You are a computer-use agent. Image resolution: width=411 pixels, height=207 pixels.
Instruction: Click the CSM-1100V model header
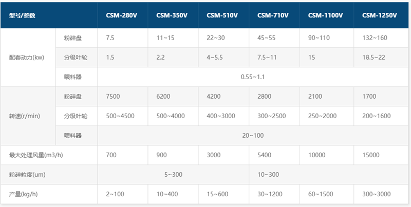click(325, 15)
